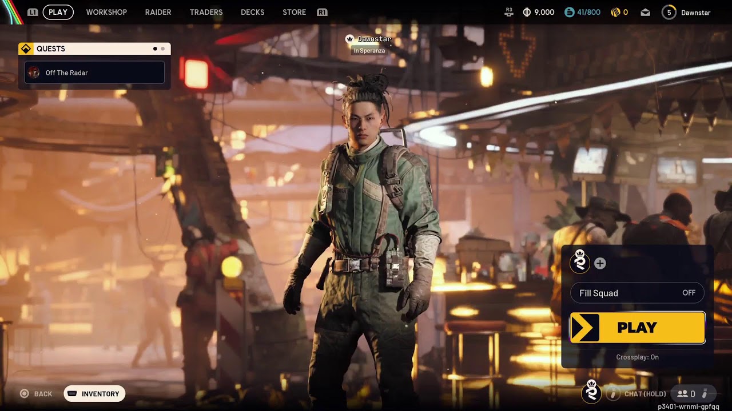This screenshot has width=732, height=411.
Task: Click the 41/800 token count
Action: pos(588,12)
